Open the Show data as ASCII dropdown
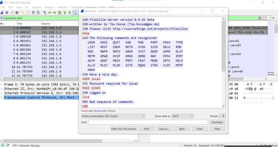278x147 pixels. pyautogui.click(x=183, y=116)
